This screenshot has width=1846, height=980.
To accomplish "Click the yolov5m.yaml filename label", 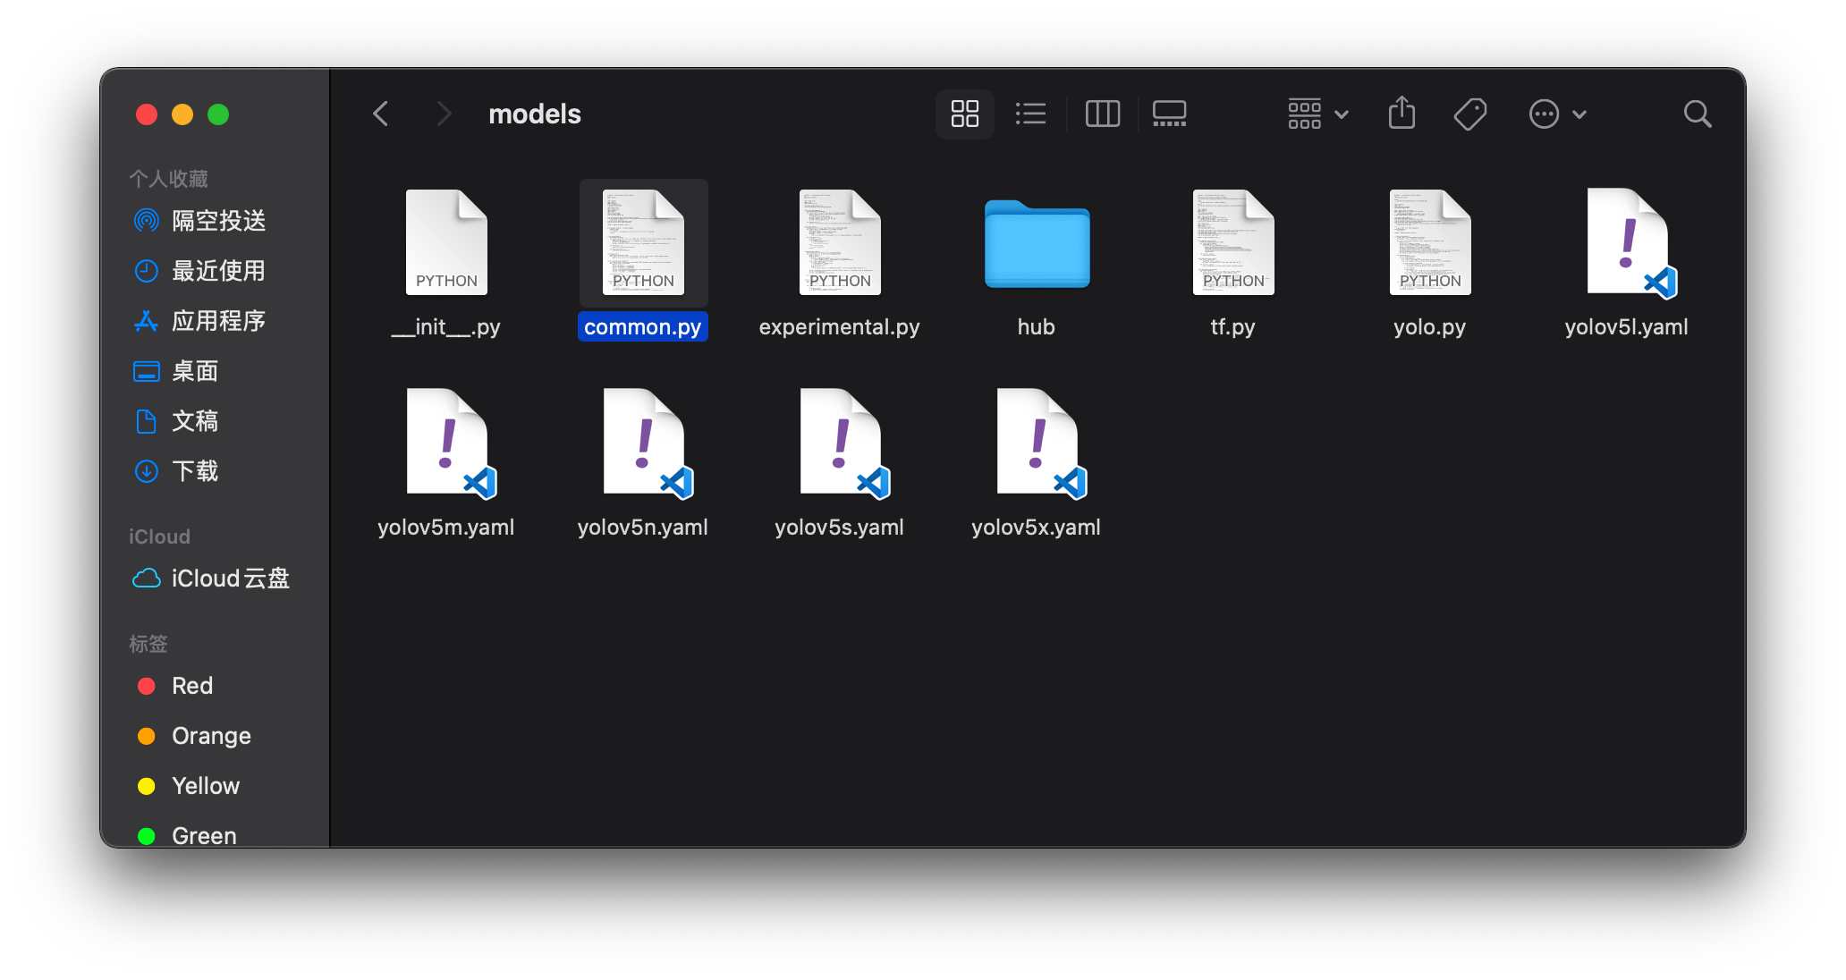I will point(446,528).
